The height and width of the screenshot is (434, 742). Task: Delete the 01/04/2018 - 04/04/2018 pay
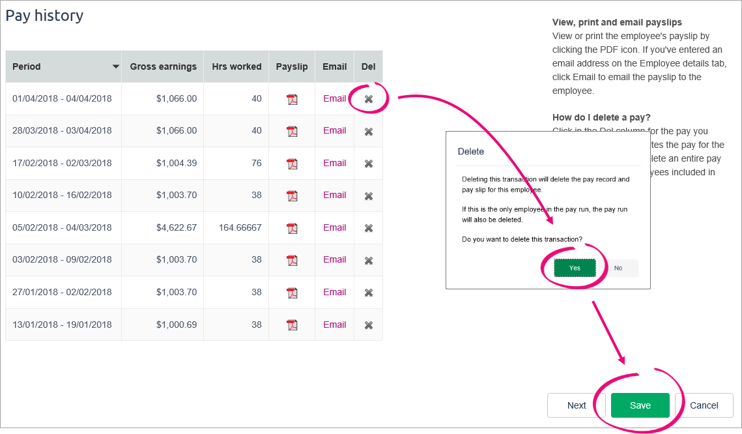[369, 99]
